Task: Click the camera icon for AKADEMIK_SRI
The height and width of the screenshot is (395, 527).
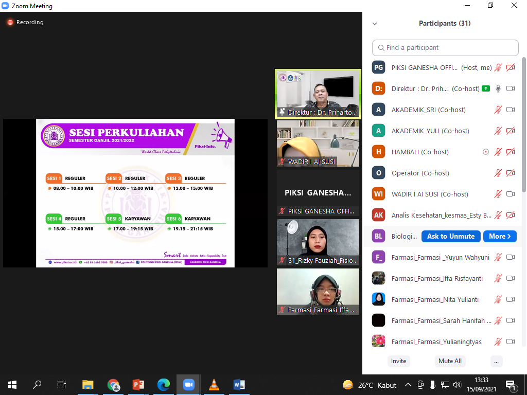Action: (x=511, y=110)
